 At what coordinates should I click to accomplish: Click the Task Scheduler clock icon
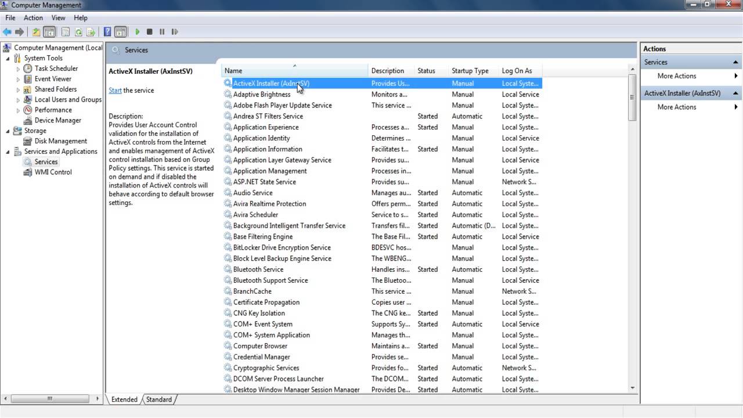[x=28, y=69]
